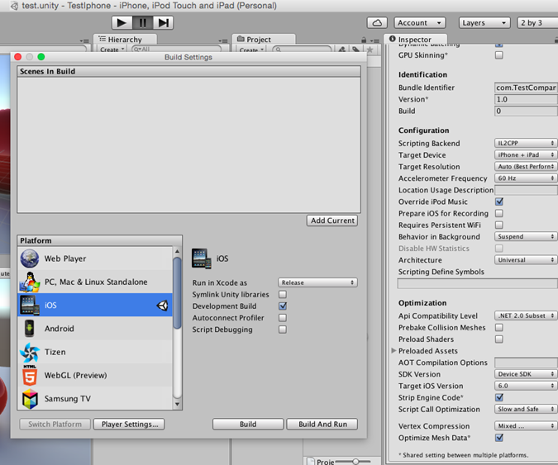The height and width of the screenshot is (465, 558).
Task: Toggle Development Build checkbox
Action: coord(283,306)
